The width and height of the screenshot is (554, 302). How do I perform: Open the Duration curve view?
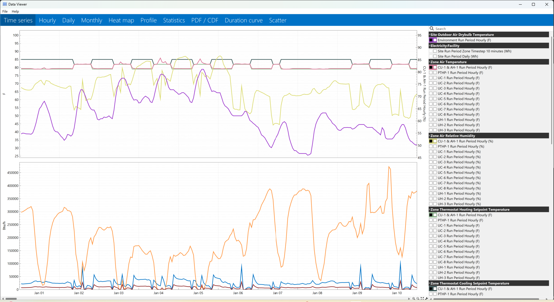[x=244, y=20]
